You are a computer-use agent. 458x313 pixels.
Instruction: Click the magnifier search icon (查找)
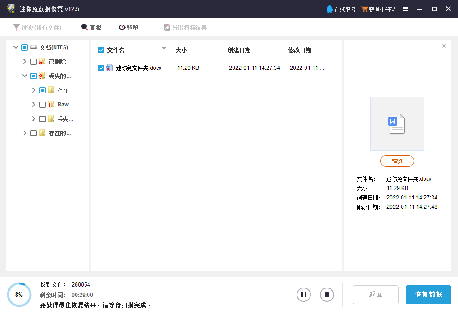click(x=85, y=27)
